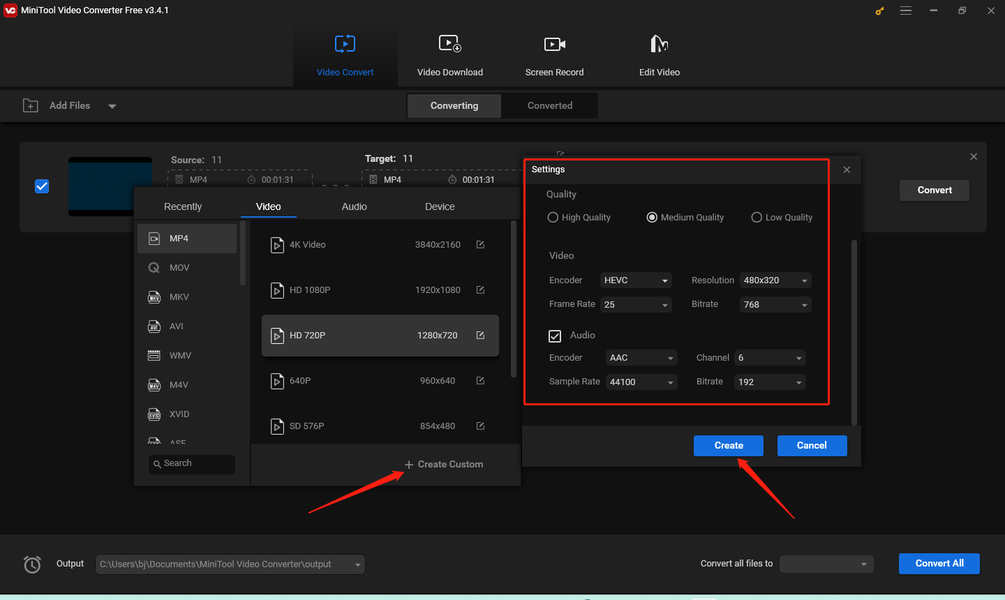1005x600 pixels.
Task: Select the 640P preset row
Action: tap(380, 381)
